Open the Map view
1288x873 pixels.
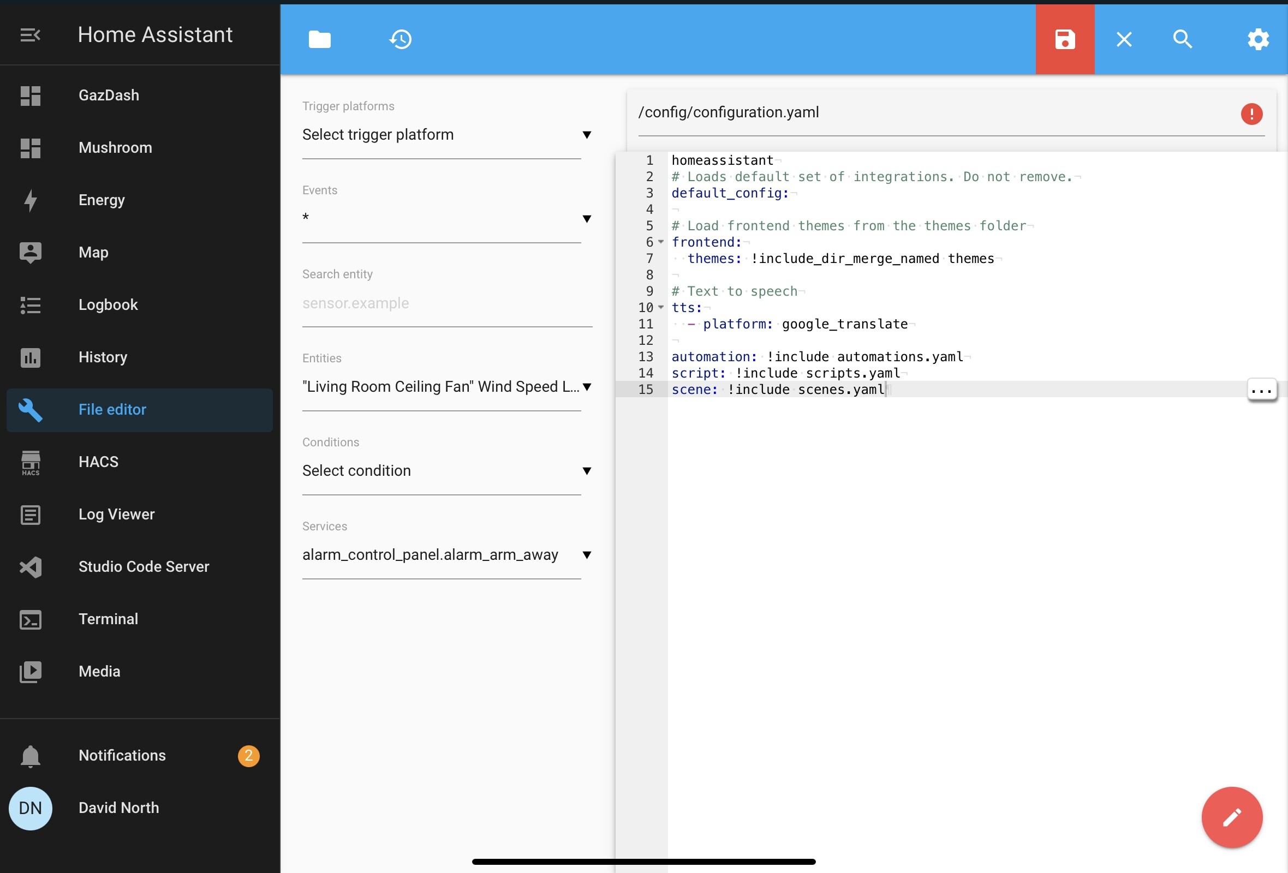point(93,252)
